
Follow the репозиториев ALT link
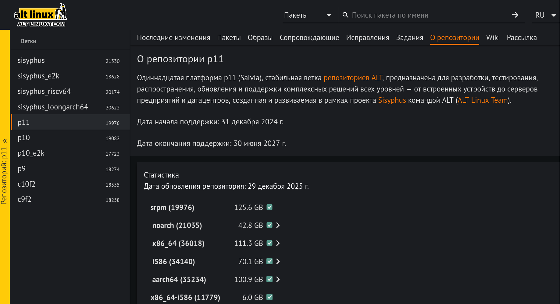[x=353, y=78]
